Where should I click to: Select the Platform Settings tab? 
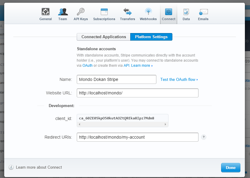tap(151, 37)
